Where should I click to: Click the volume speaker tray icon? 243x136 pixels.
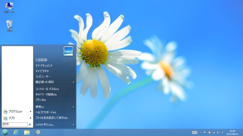pyautogui.click(x=218, y=133)
